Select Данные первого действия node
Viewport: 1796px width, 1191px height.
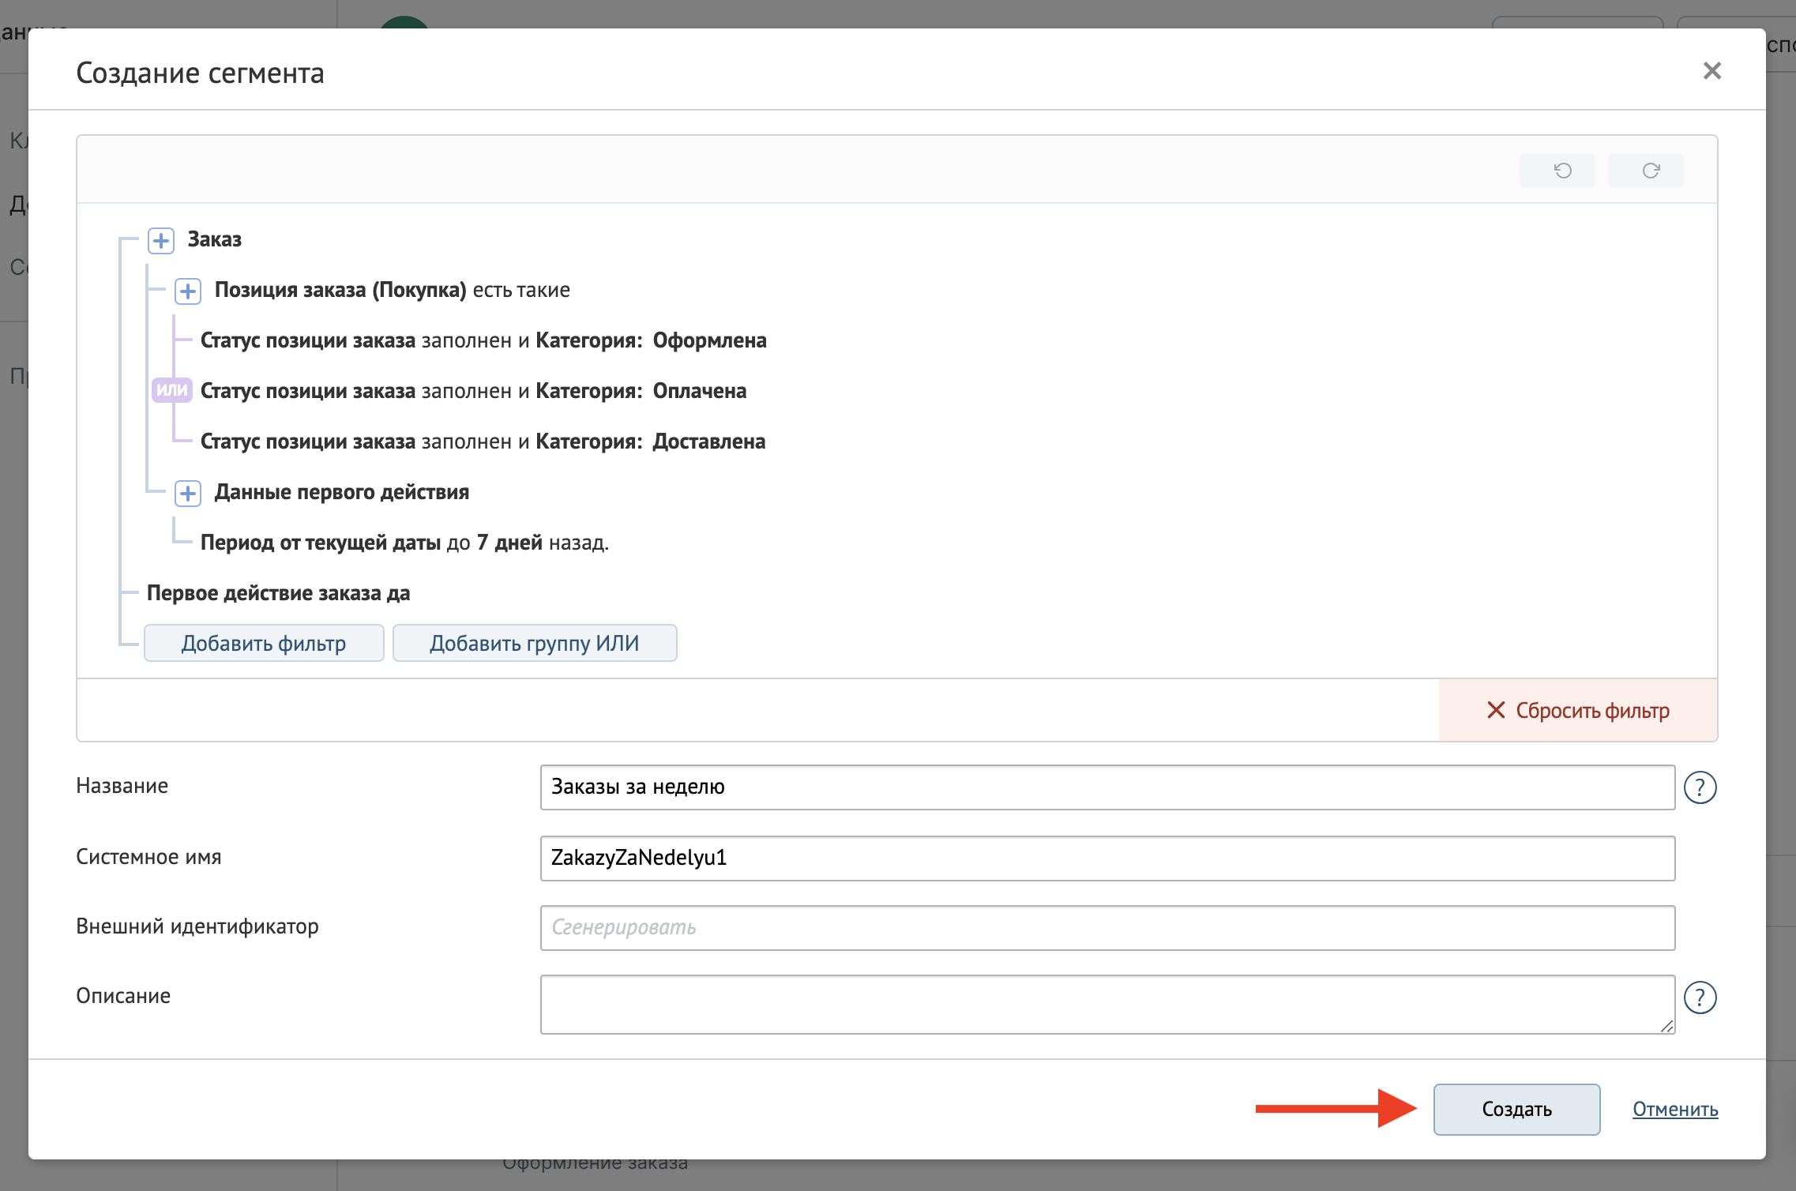(341, 492)
